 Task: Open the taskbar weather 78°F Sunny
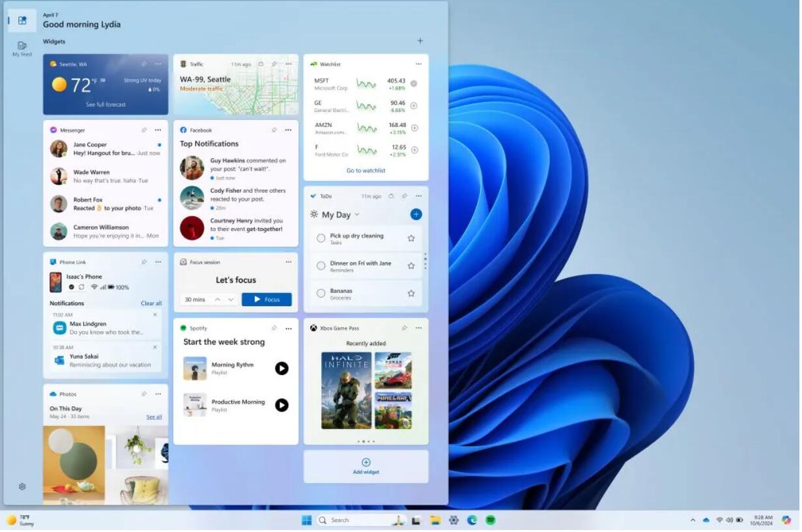21,522
